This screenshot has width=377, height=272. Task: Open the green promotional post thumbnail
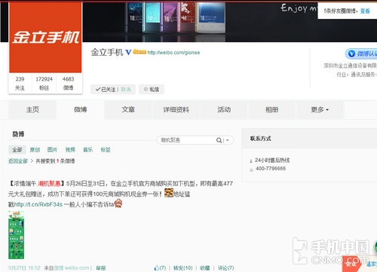(16, 235)
